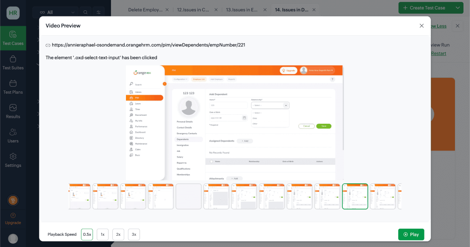Open Test Cases in the sidebar
Viewport: 470px width, 247px height.
click(13, 38)
